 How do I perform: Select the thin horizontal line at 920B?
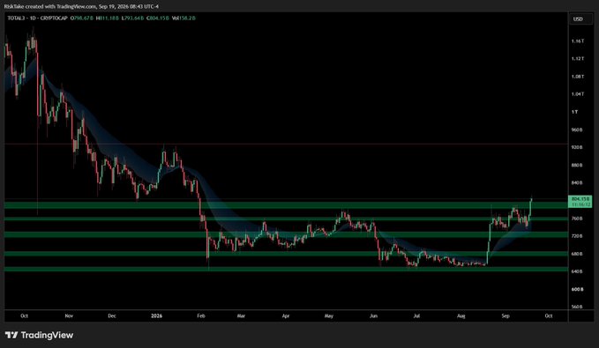point(286,144)
